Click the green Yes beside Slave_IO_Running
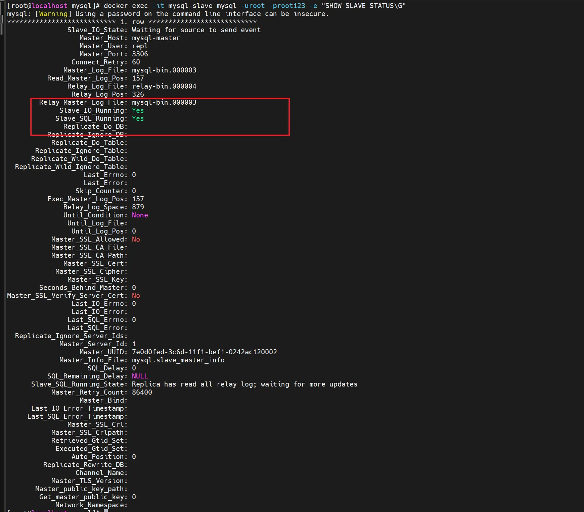This screenshot has height=512, width=584. coord(138,110)
